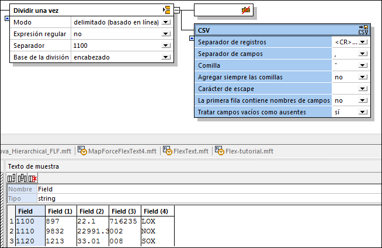The width and height of the screenshot is (382, 248).
Task: Click cell 008 in Field (3) column
Action: point(125,241)
